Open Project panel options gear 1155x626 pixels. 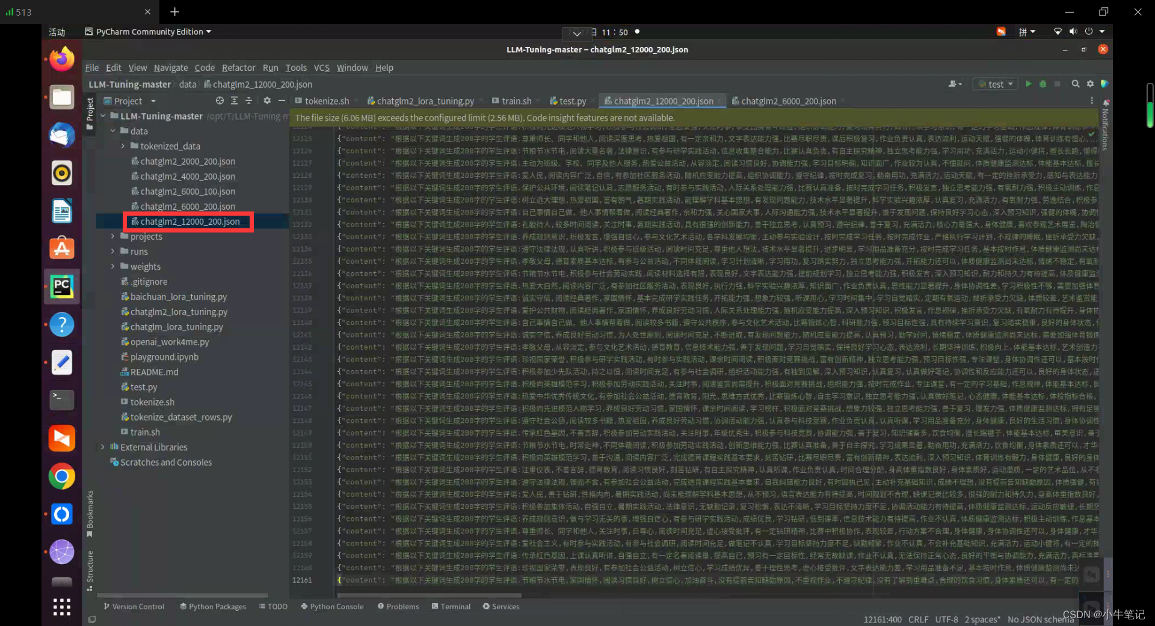click(x=267, y=101)
